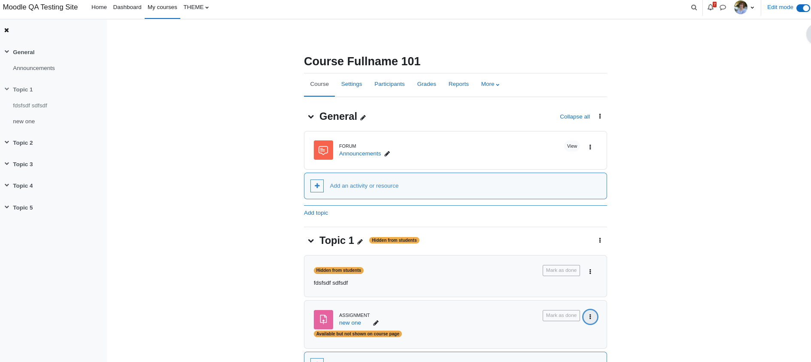Toggle Topic 4 chevron in course index
This screenshot has width=811, height=362.
pos(7,185)
